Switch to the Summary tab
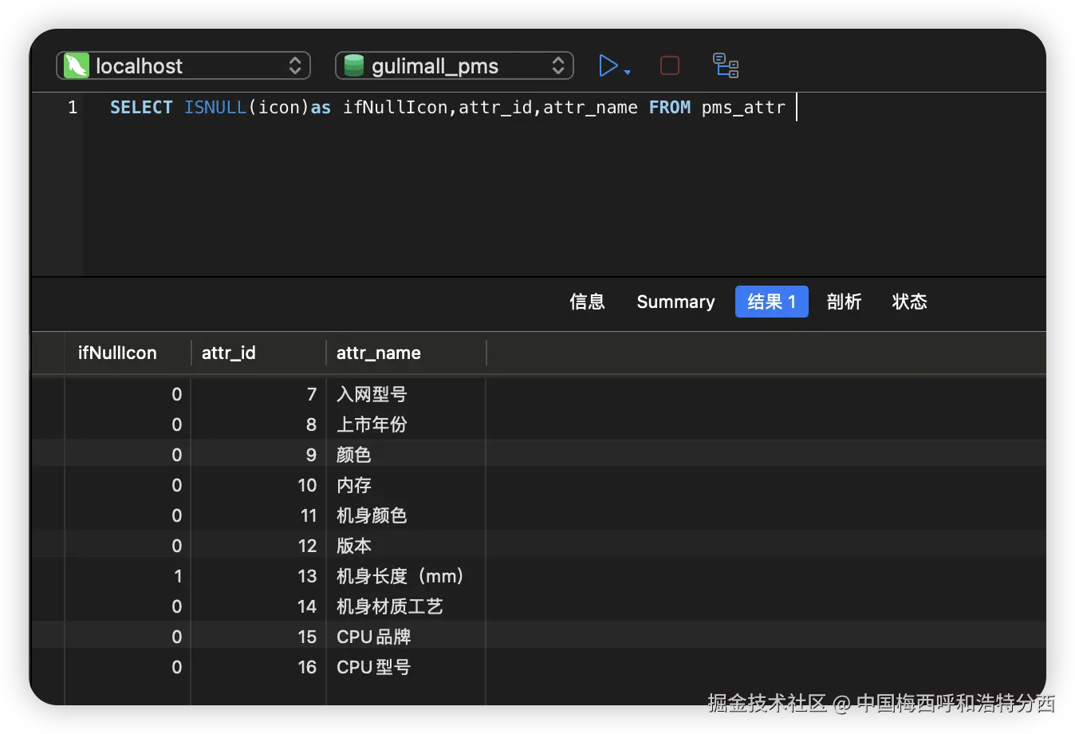 tap(675, 302)
